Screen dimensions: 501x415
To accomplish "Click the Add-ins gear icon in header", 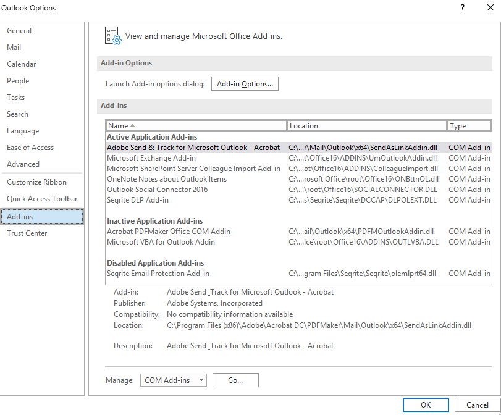I will (x=112, y=36).
